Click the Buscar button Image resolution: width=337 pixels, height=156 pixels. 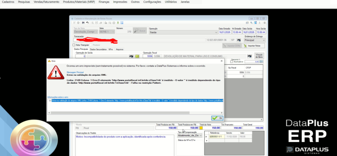coord(140,31)
